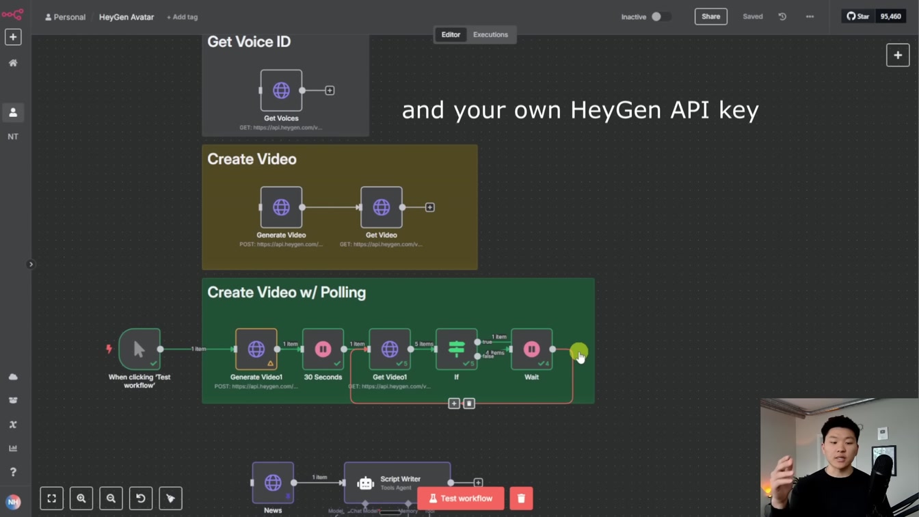
Task: Open the add node panel plus button
Action: (x=898, y=55)
